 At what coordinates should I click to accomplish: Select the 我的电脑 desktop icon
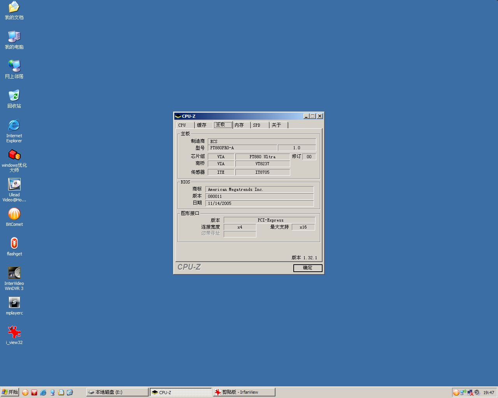pos(14,40)
